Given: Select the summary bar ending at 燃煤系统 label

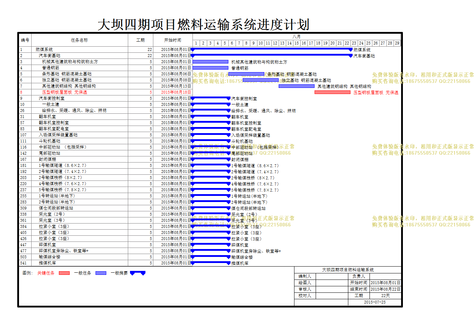Looking at the screenshot, I should pyautogui.click(x=272, y=50).
